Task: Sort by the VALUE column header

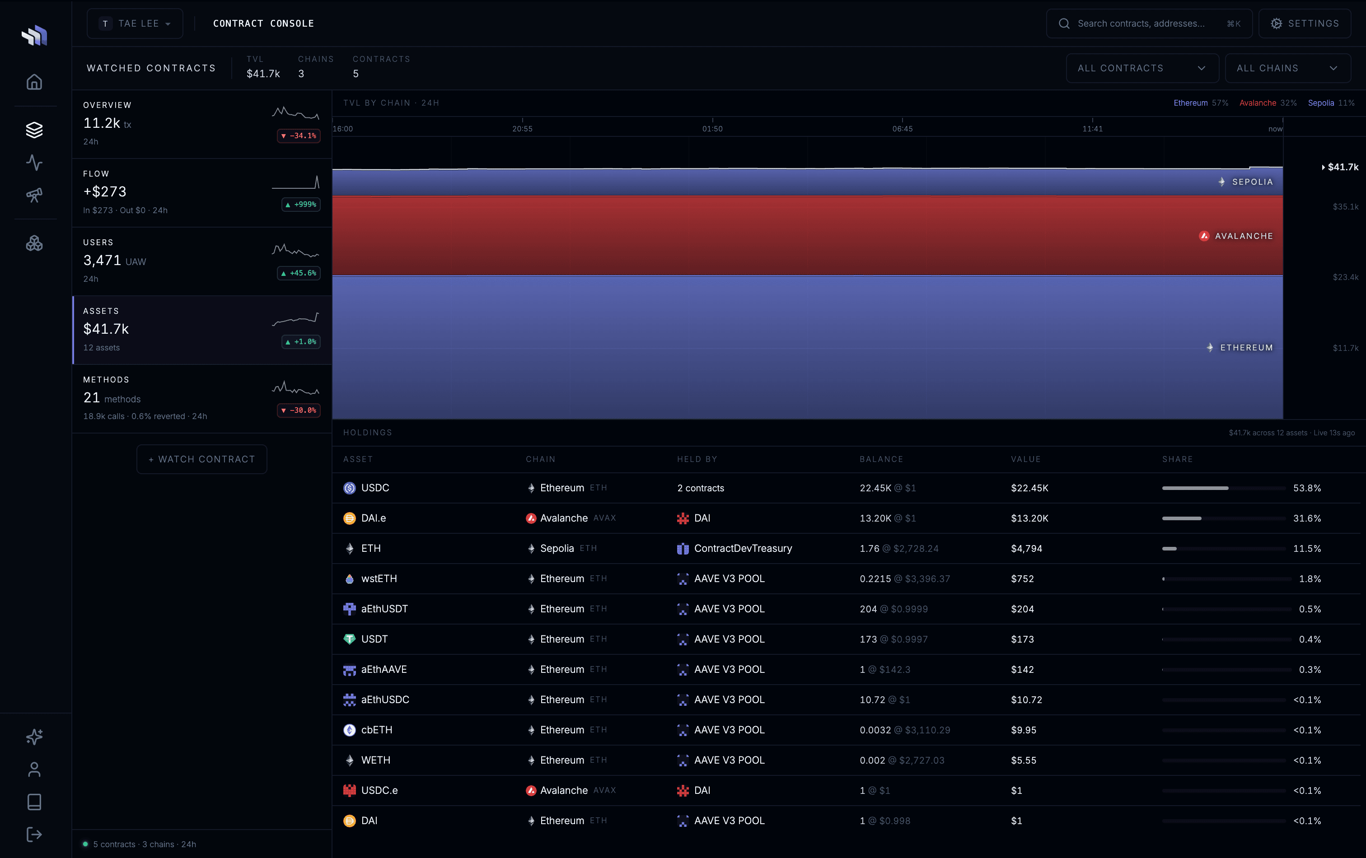Action: (x=1026, y=459)
